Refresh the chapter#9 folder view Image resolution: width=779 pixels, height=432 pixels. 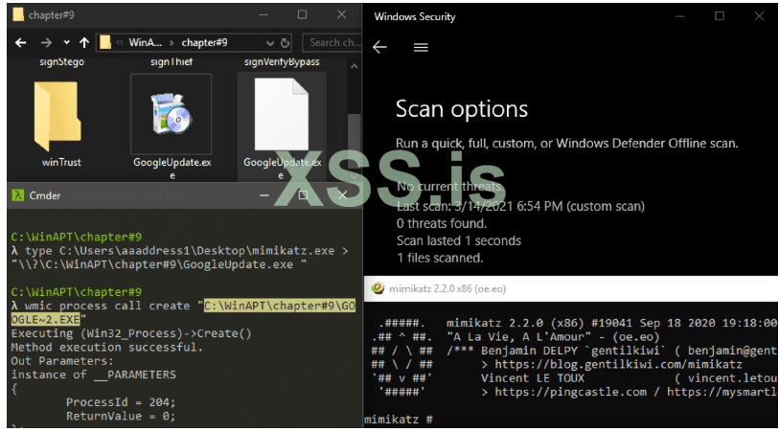(x=285, y=43)
